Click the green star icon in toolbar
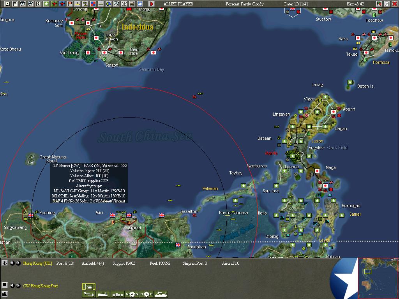Screen dimensions: 399x299 click(x=46, y=4)
